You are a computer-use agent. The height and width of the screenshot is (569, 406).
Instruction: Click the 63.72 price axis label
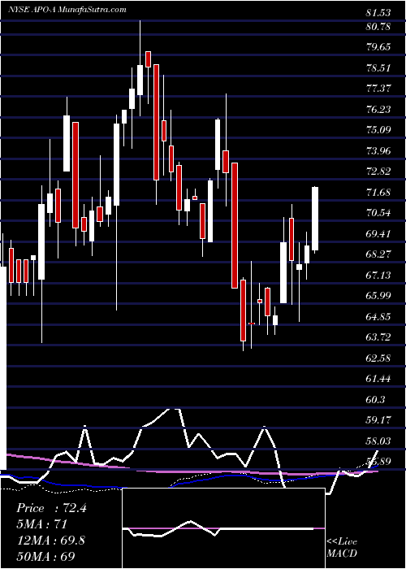pos(379,337)
